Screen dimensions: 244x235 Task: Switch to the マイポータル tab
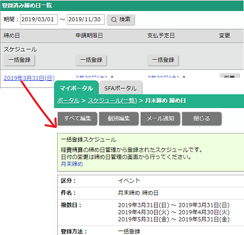(76, 88)
